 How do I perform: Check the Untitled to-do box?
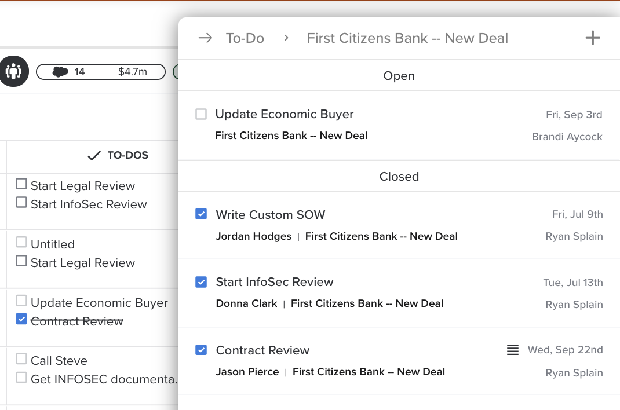[21, 241]
